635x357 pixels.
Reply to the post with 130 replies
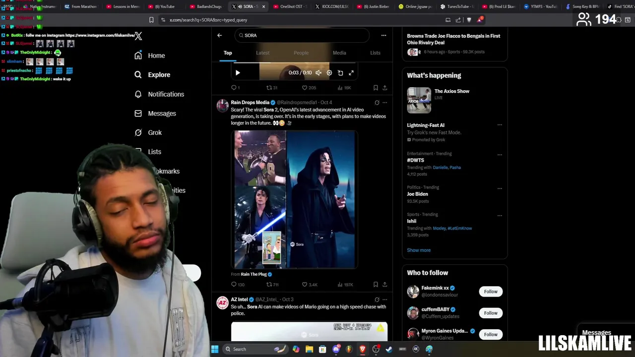coord(238,285)
